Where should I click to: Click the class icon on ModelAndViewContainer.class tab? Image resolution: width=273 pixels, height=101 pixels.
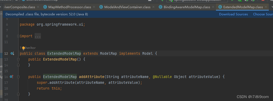101,7
